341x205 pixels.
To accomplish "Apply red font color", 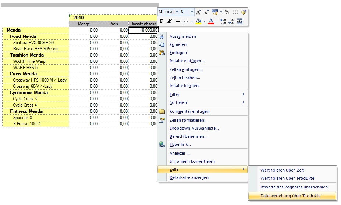I will [211, 21].
